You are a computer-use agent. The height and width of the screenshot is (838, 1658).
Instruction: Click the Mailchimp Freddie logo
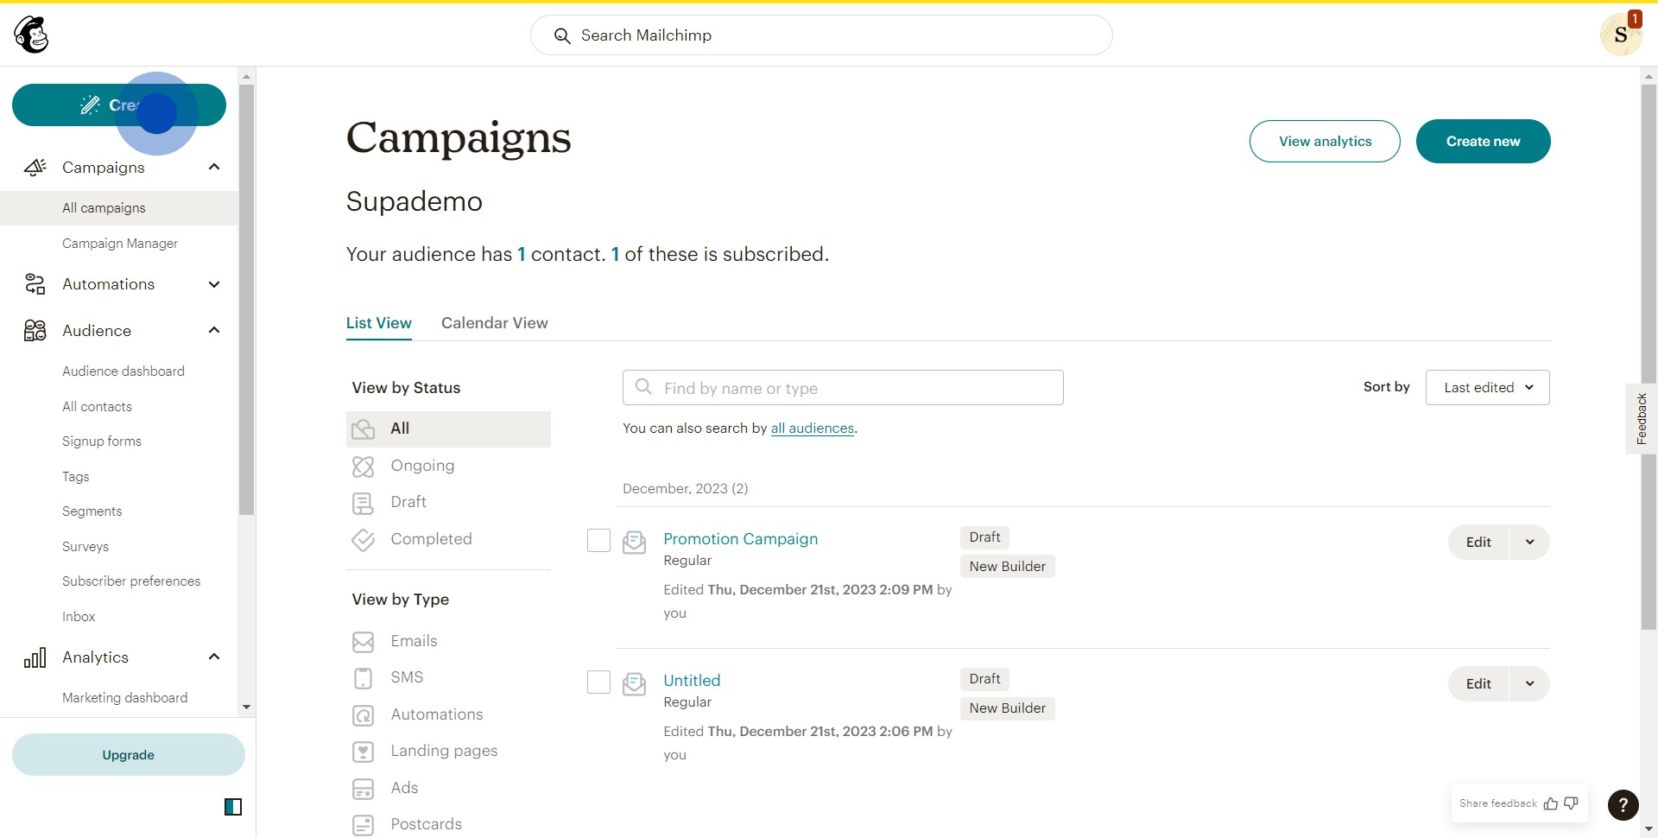[32, 35]
